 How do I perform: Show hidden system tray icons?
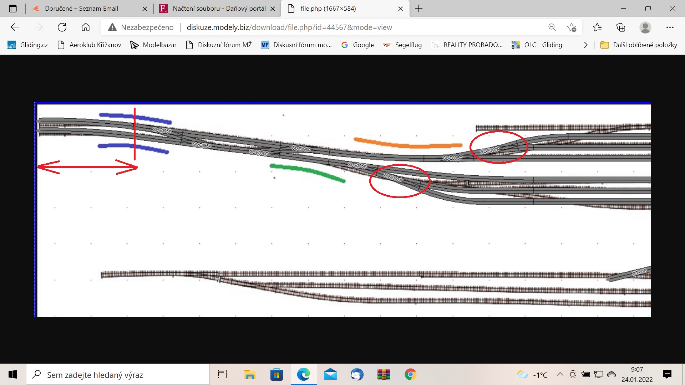560,374
